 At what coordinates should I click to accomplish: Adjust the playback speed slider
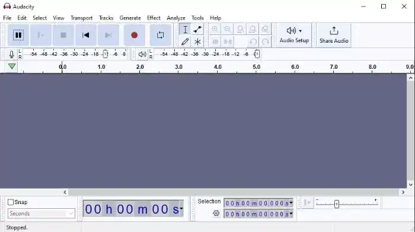(x=336, y=204)
